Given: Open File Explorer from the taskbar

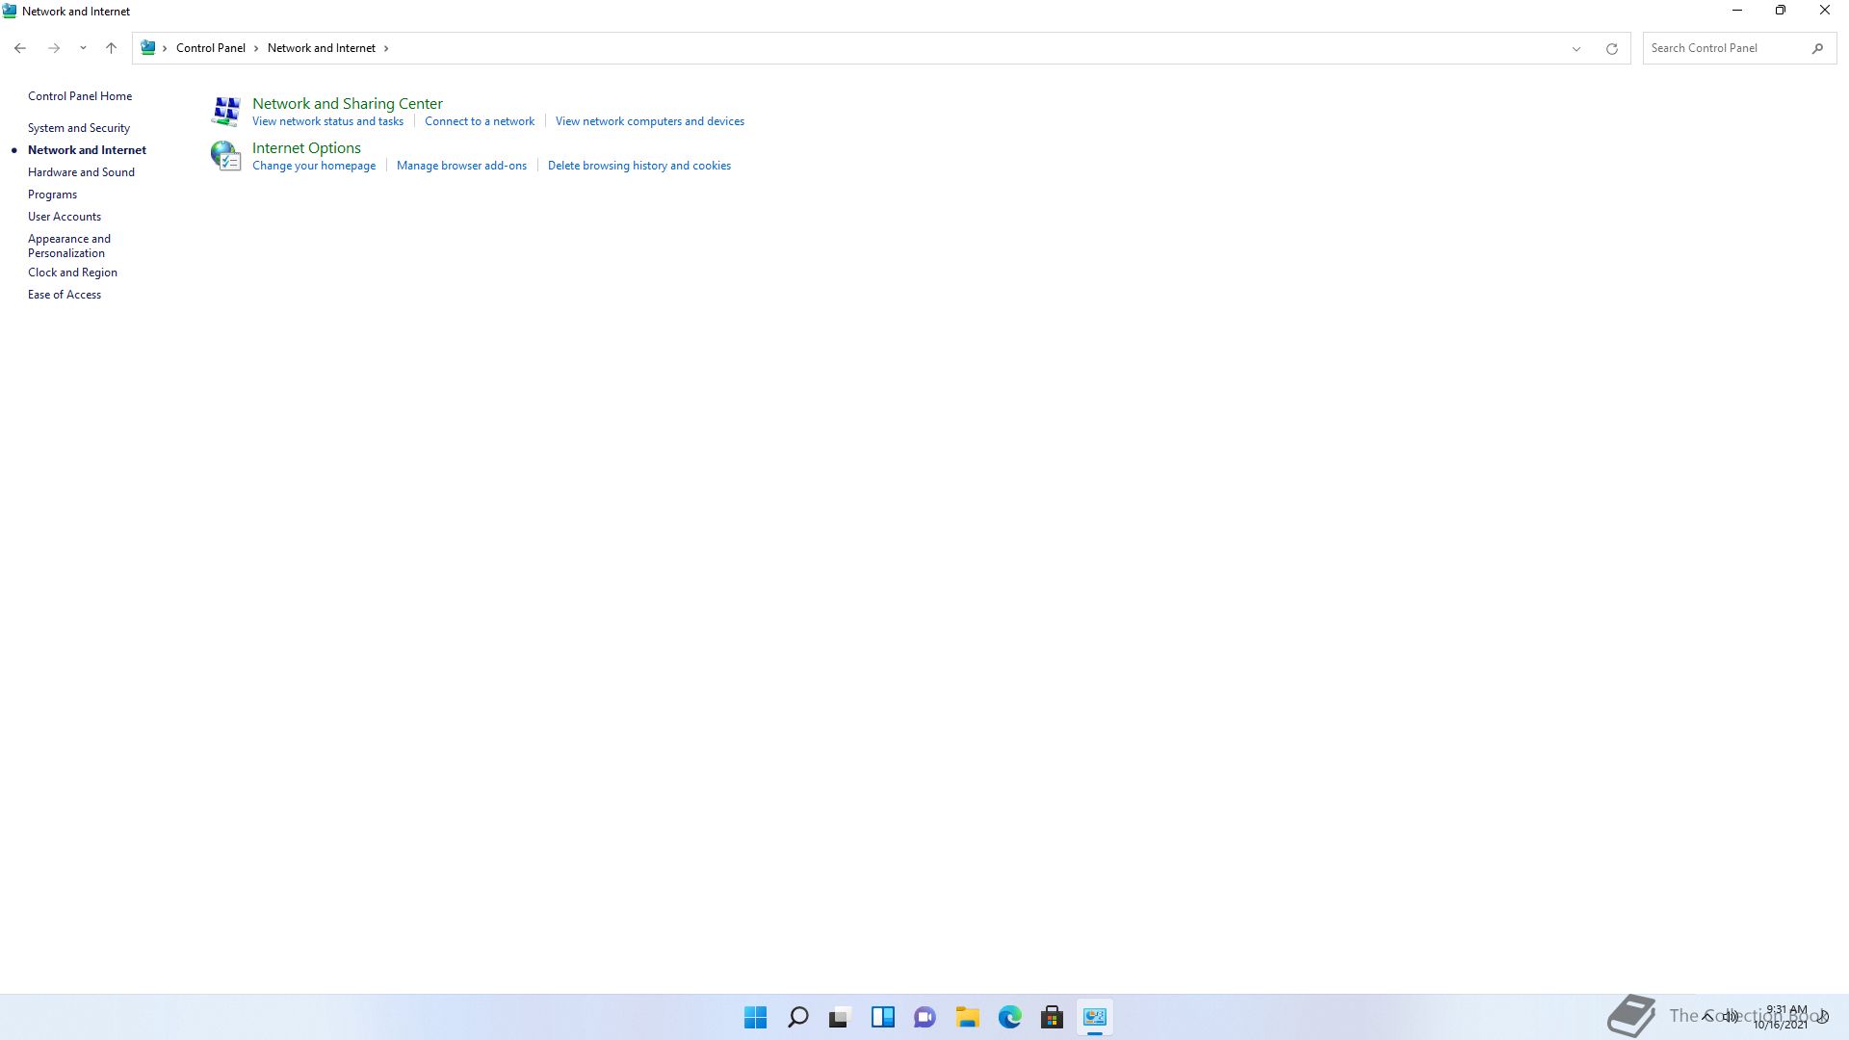Looking at the screenshot, I should (x=967, y=1017).
